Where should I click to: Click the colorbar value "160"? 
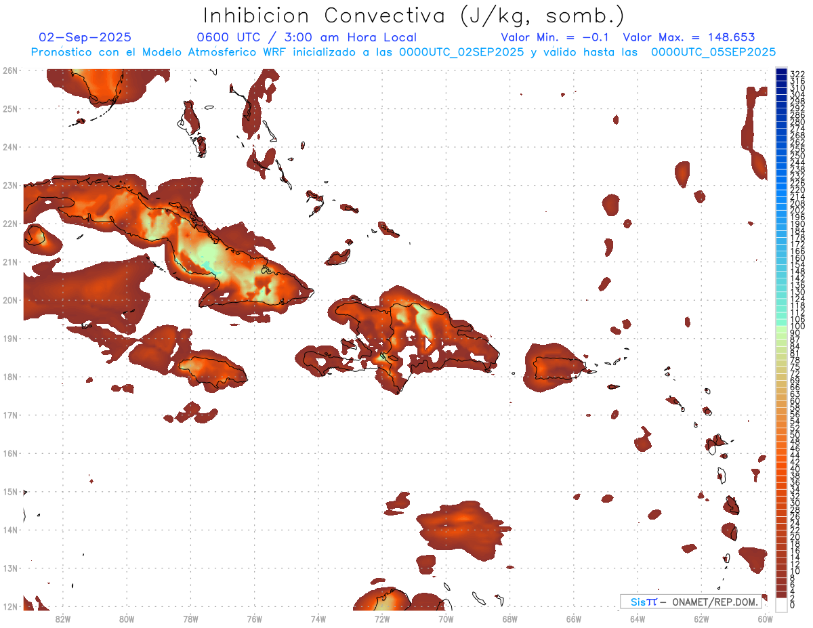(797, 258)
